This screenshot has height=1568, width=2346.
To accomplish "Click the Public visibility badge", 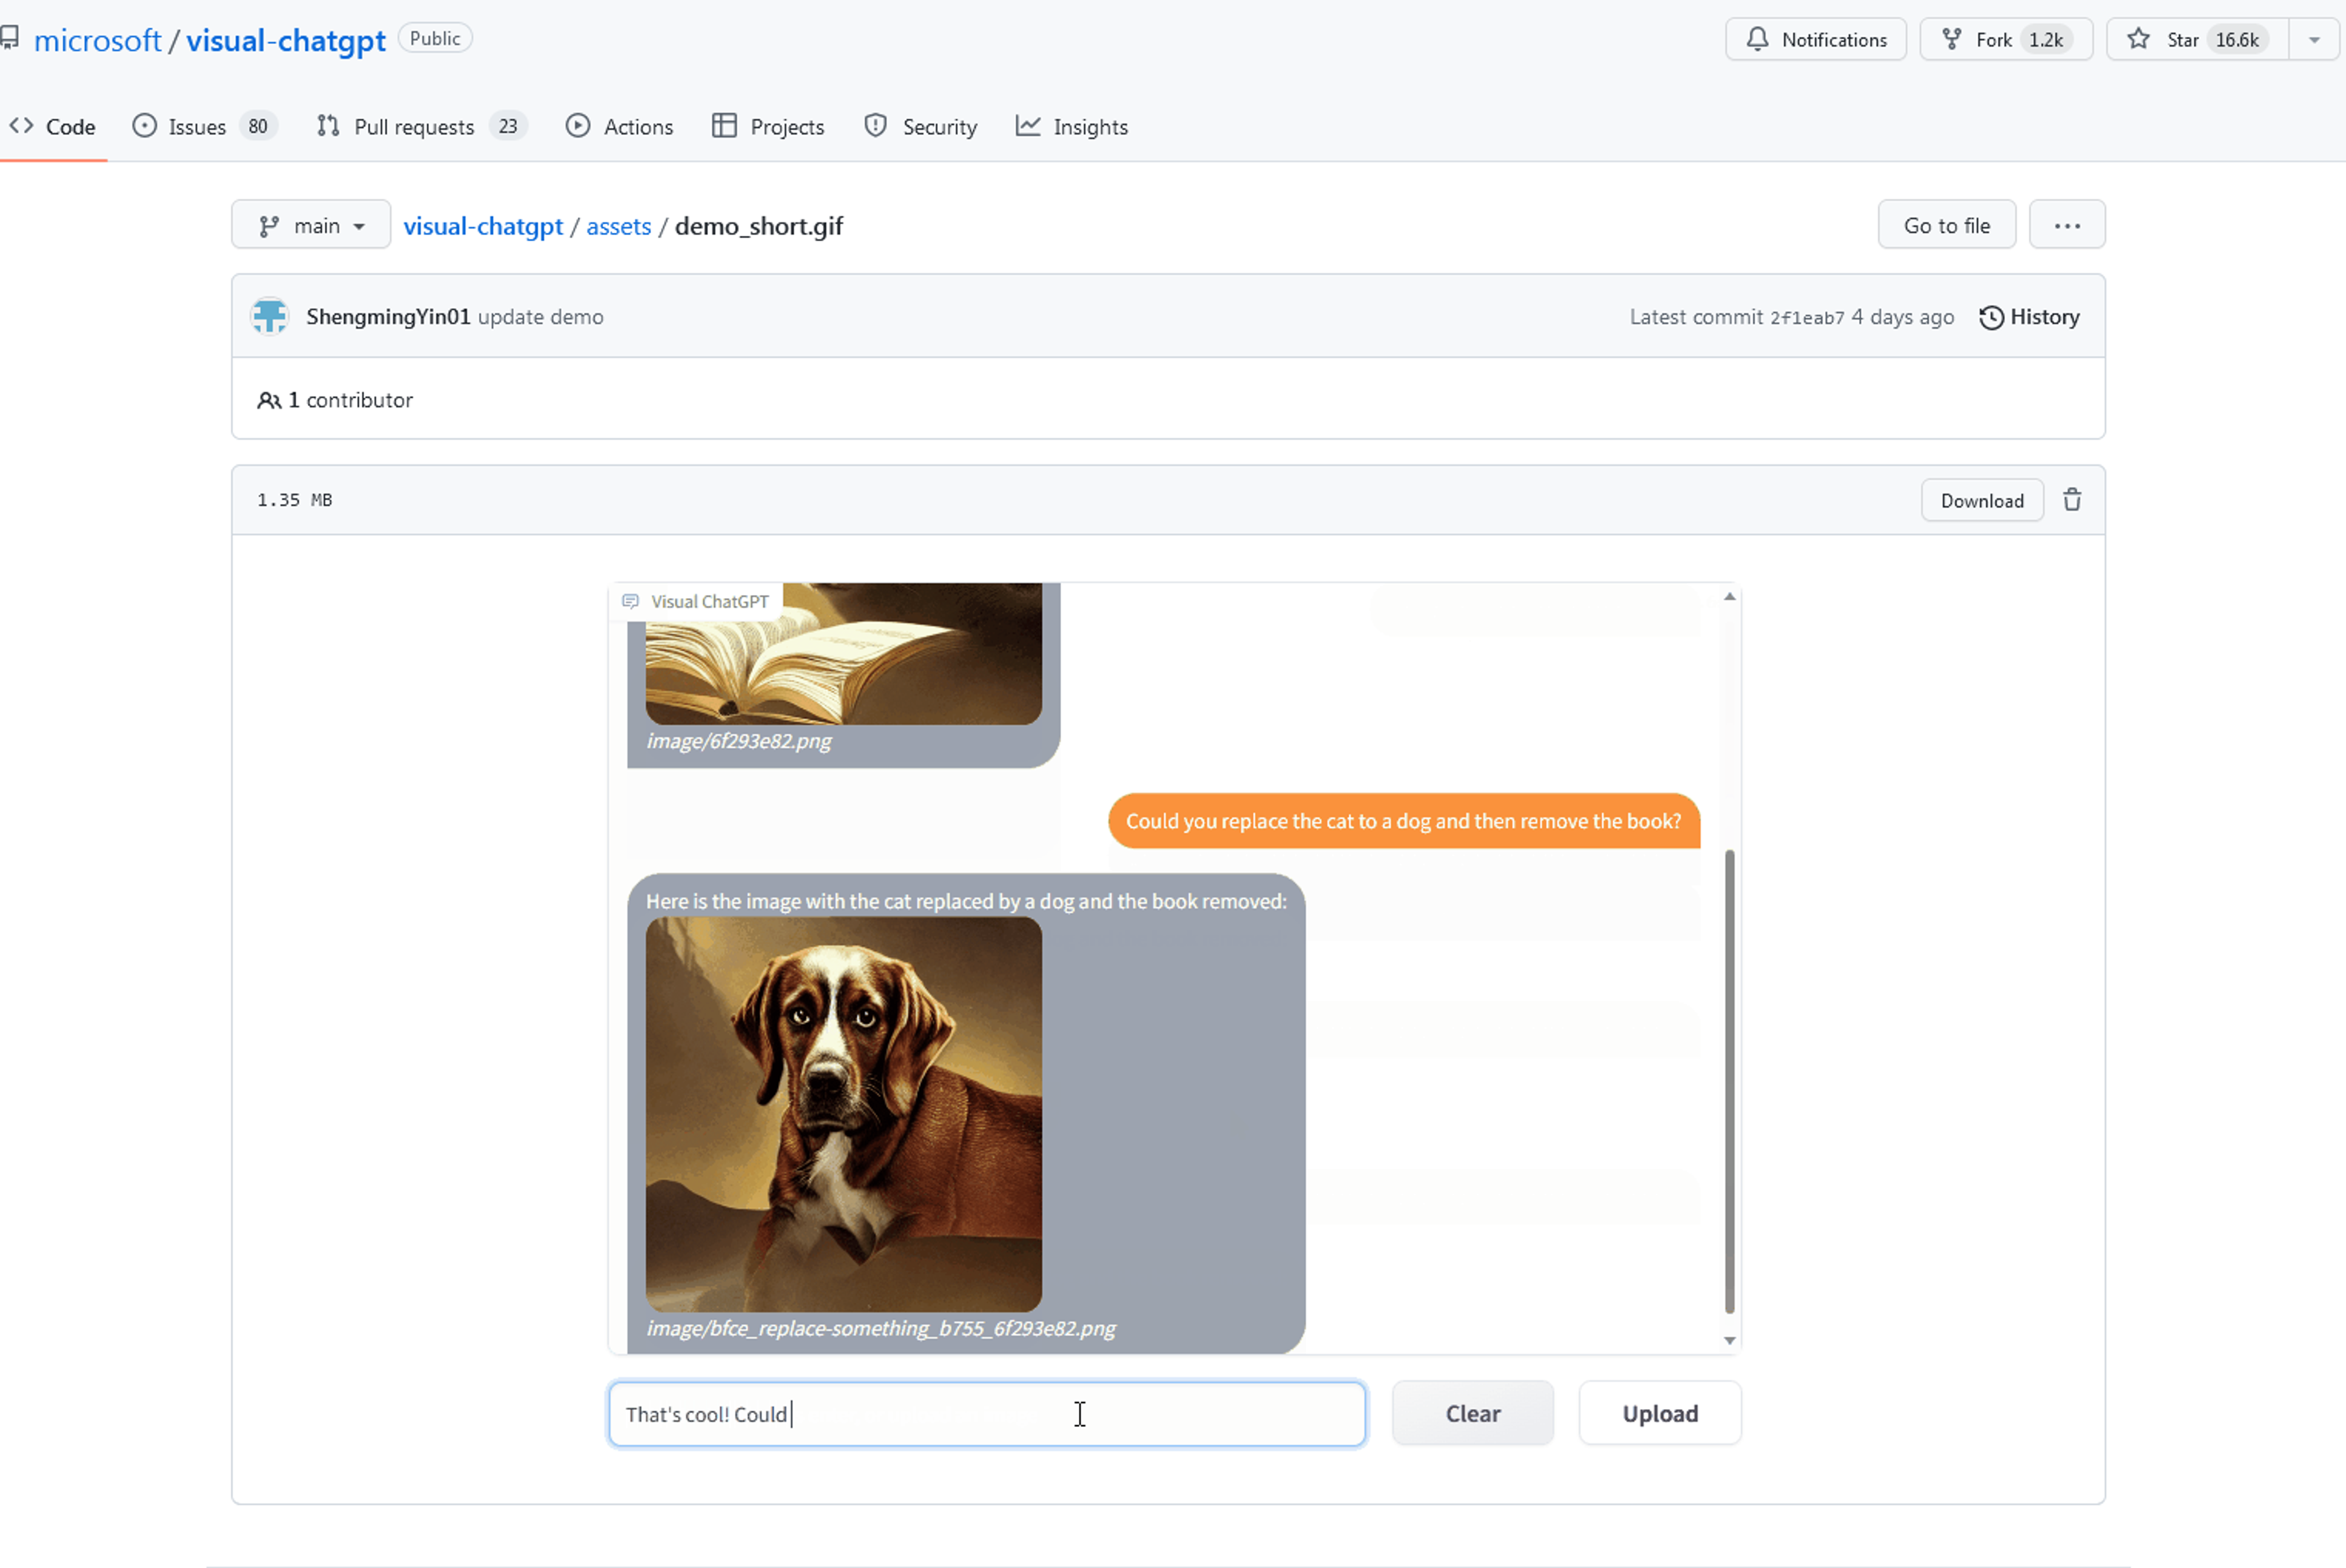I will [435, 39].
